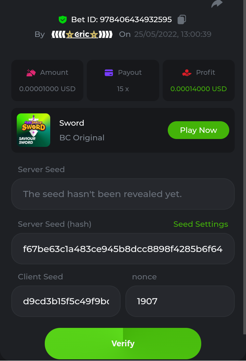Click into the Client Seed field
246x361 pixels.
point(66,301)
